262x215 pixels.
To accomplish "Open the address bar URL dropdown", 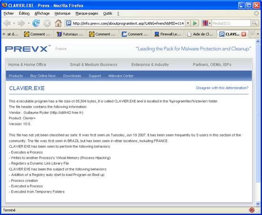I will tap(188, 23).
